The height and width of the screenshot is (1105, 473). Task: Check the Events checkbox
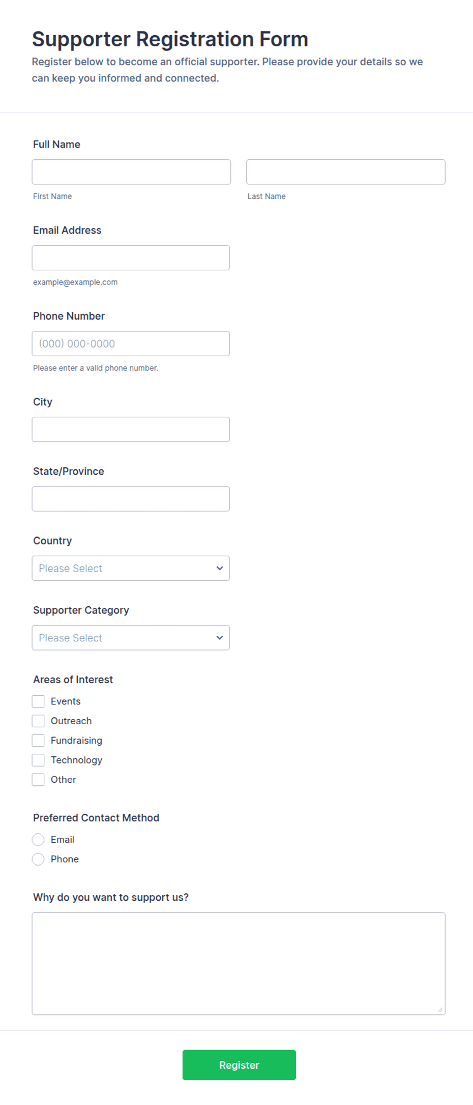(38, 701)
